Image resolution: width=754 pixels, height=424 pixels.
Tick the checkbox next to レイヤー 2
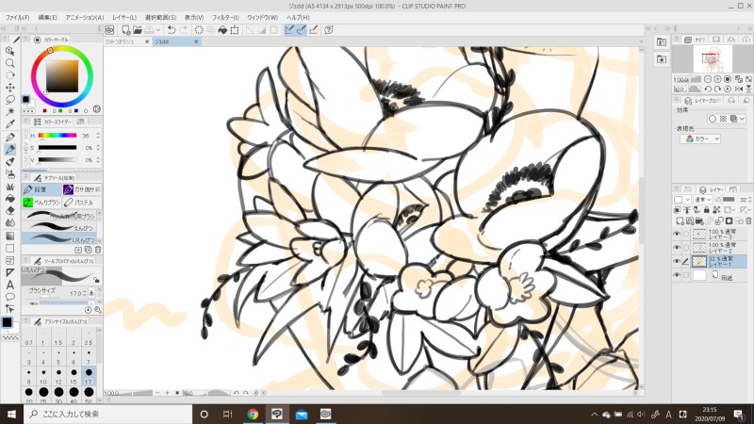[686, 248]
